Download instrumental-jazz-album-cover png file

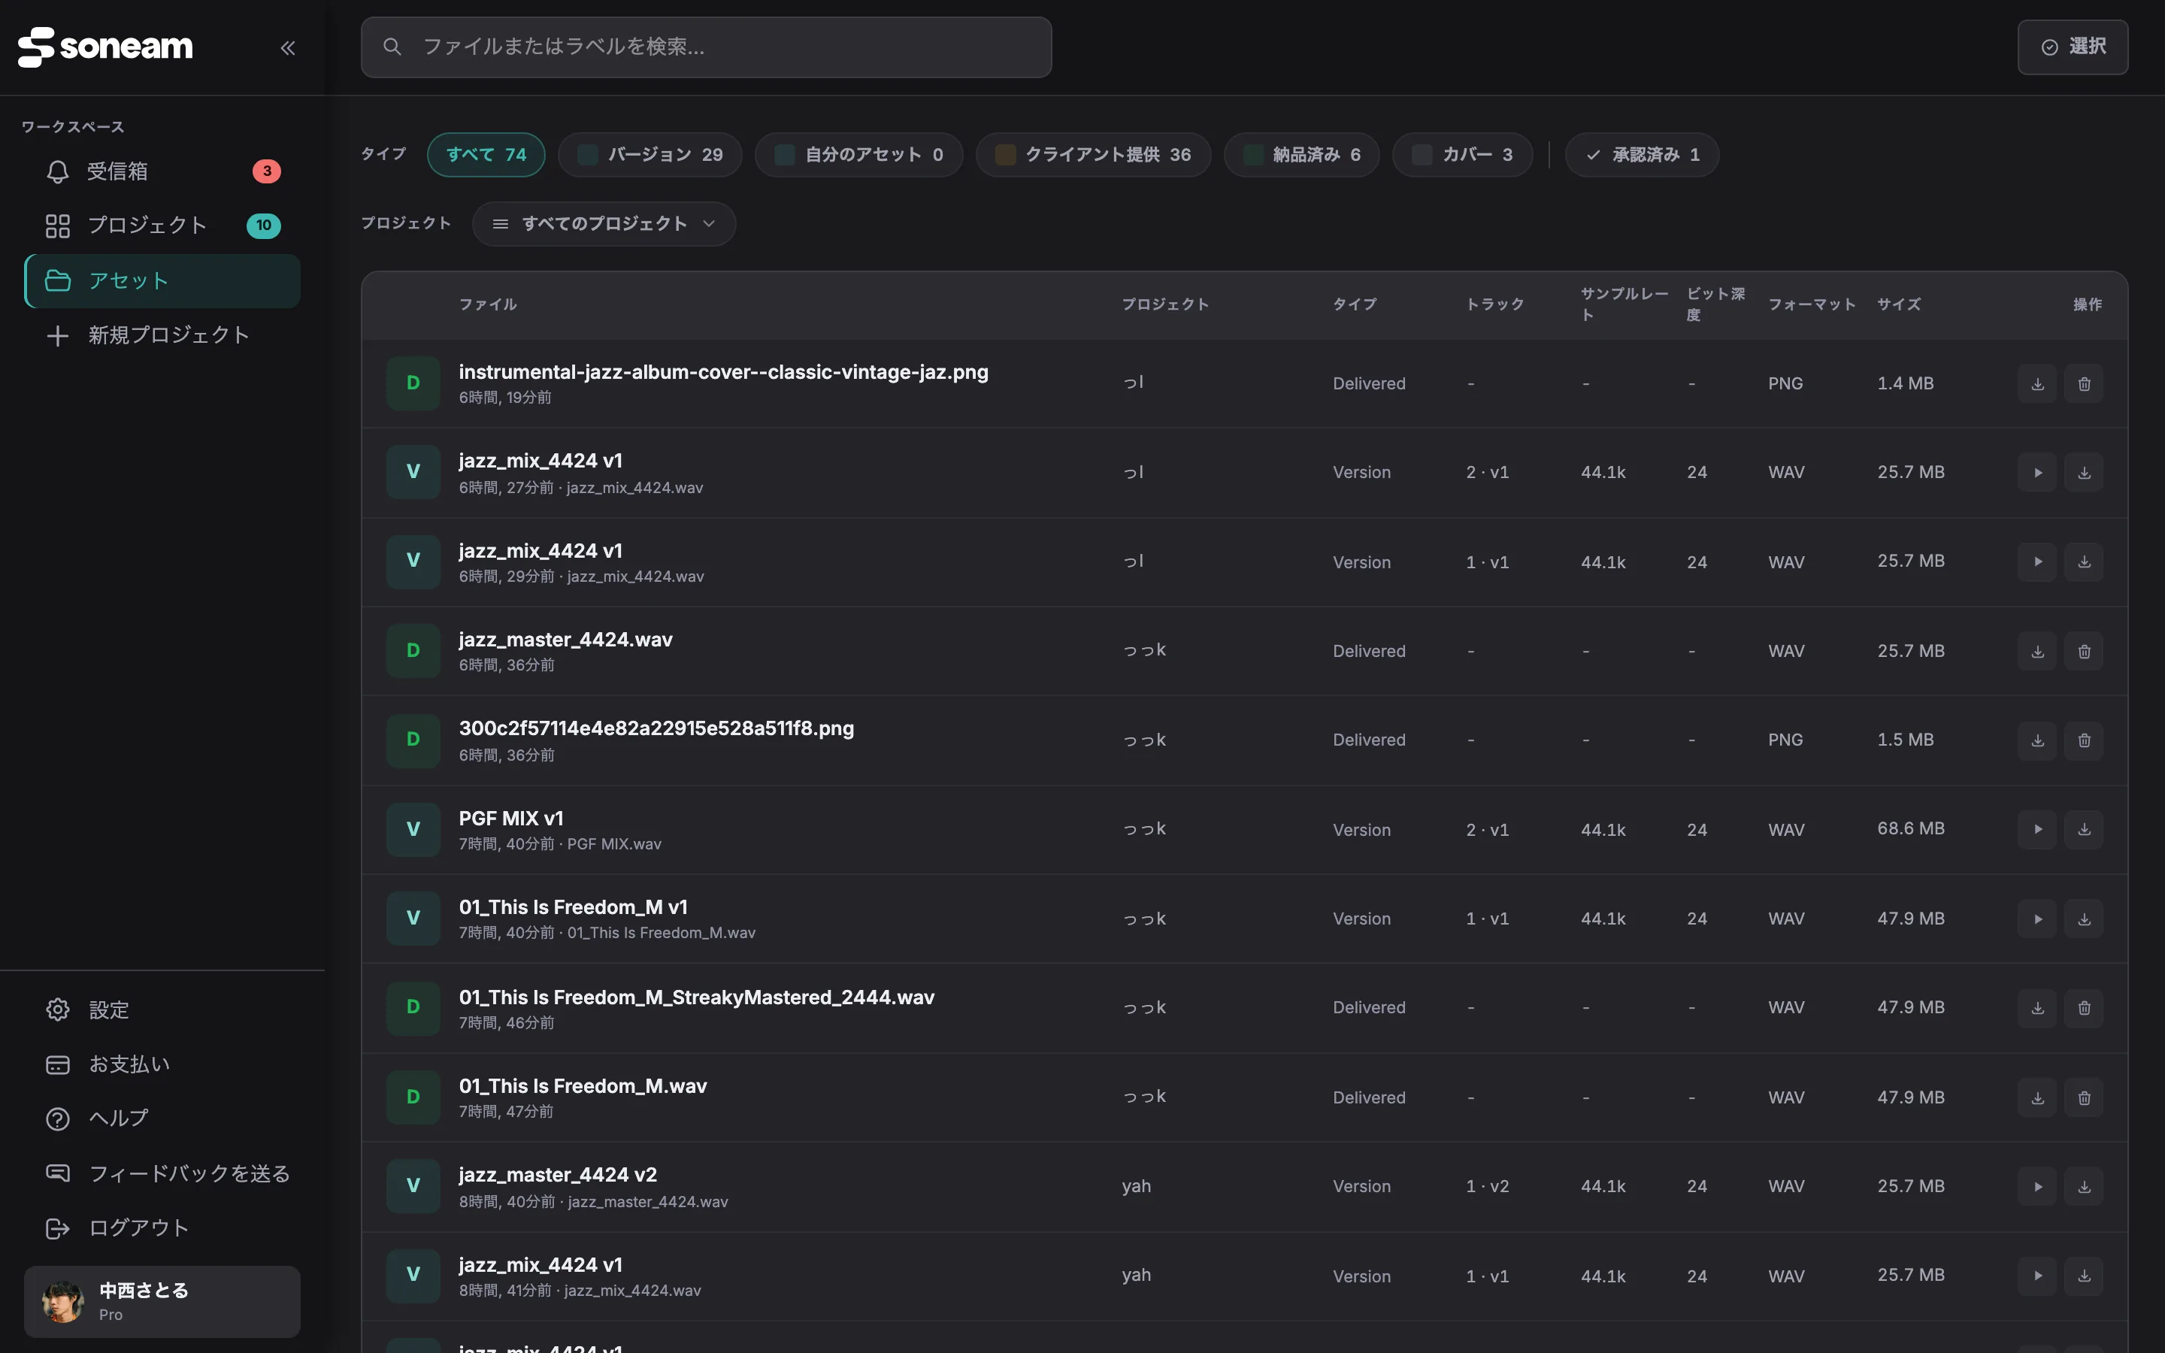click(x=2037, y=384)
